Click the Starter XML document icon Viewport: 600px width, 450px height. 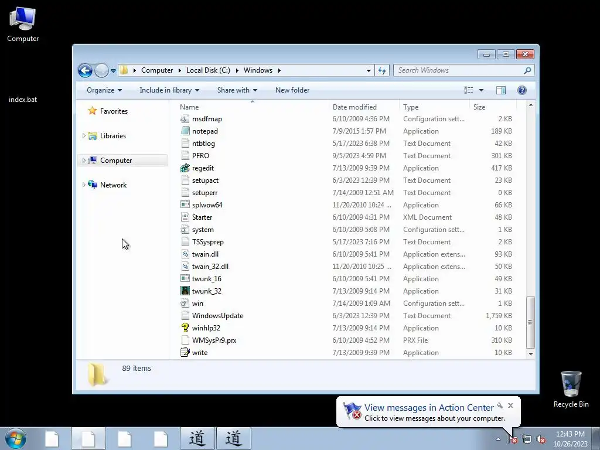[185, 217]
